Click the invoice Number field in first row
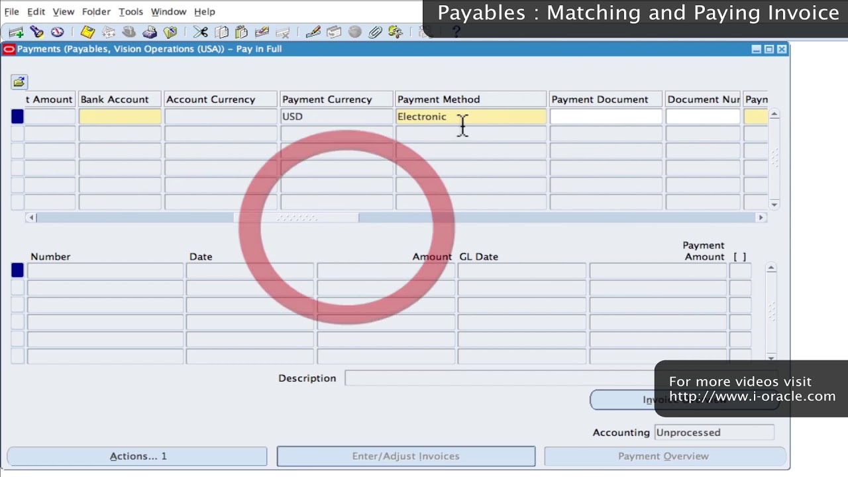The height and width of the screenshot is (477, 848). (x=105, y=270)
